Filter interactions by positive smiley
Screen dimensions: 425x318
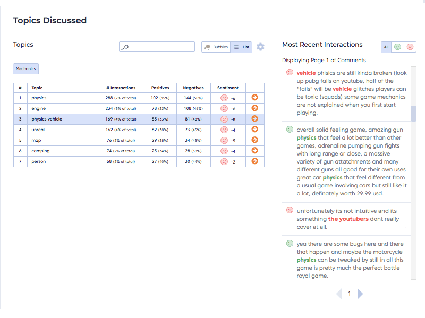click(x=397, y=47)
